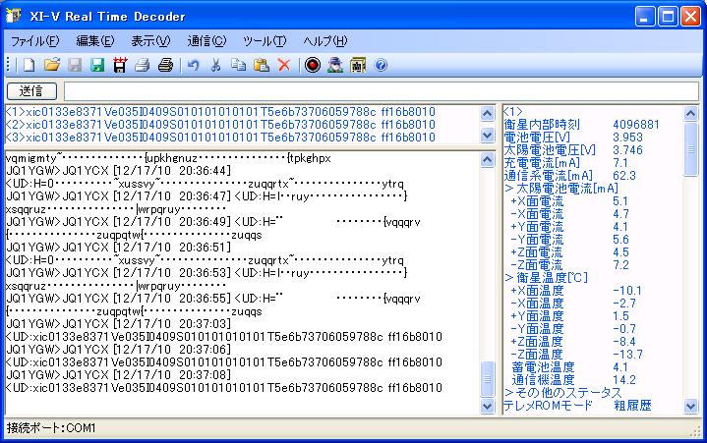The height and width of the screenshot is (443, 707).
Task: Undo using the curved arrow icon
Action: coord(193,65)
